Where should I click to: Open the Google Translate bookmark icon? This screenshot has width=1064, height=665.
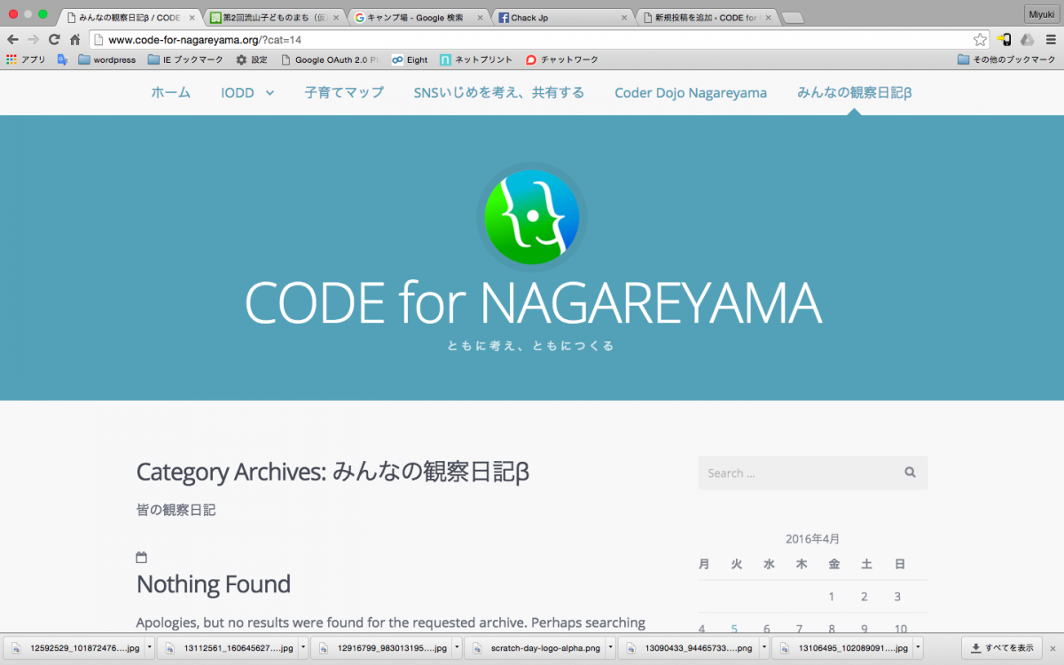pos(63,59)
